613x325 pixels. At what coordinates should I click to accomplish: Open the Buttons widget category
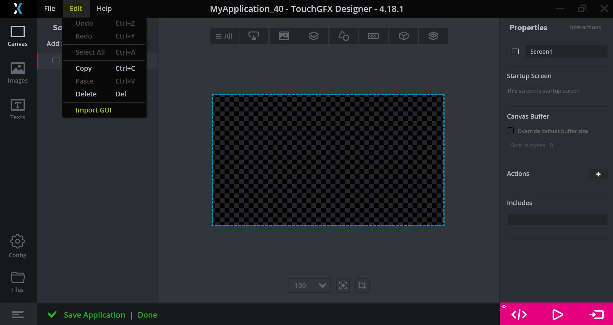254,36
